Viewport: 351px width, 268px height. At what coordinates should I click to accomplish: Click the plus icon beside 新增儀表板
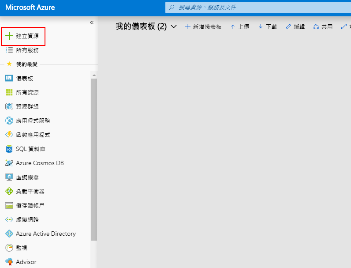pyautogui.click(x=187, y=26)
